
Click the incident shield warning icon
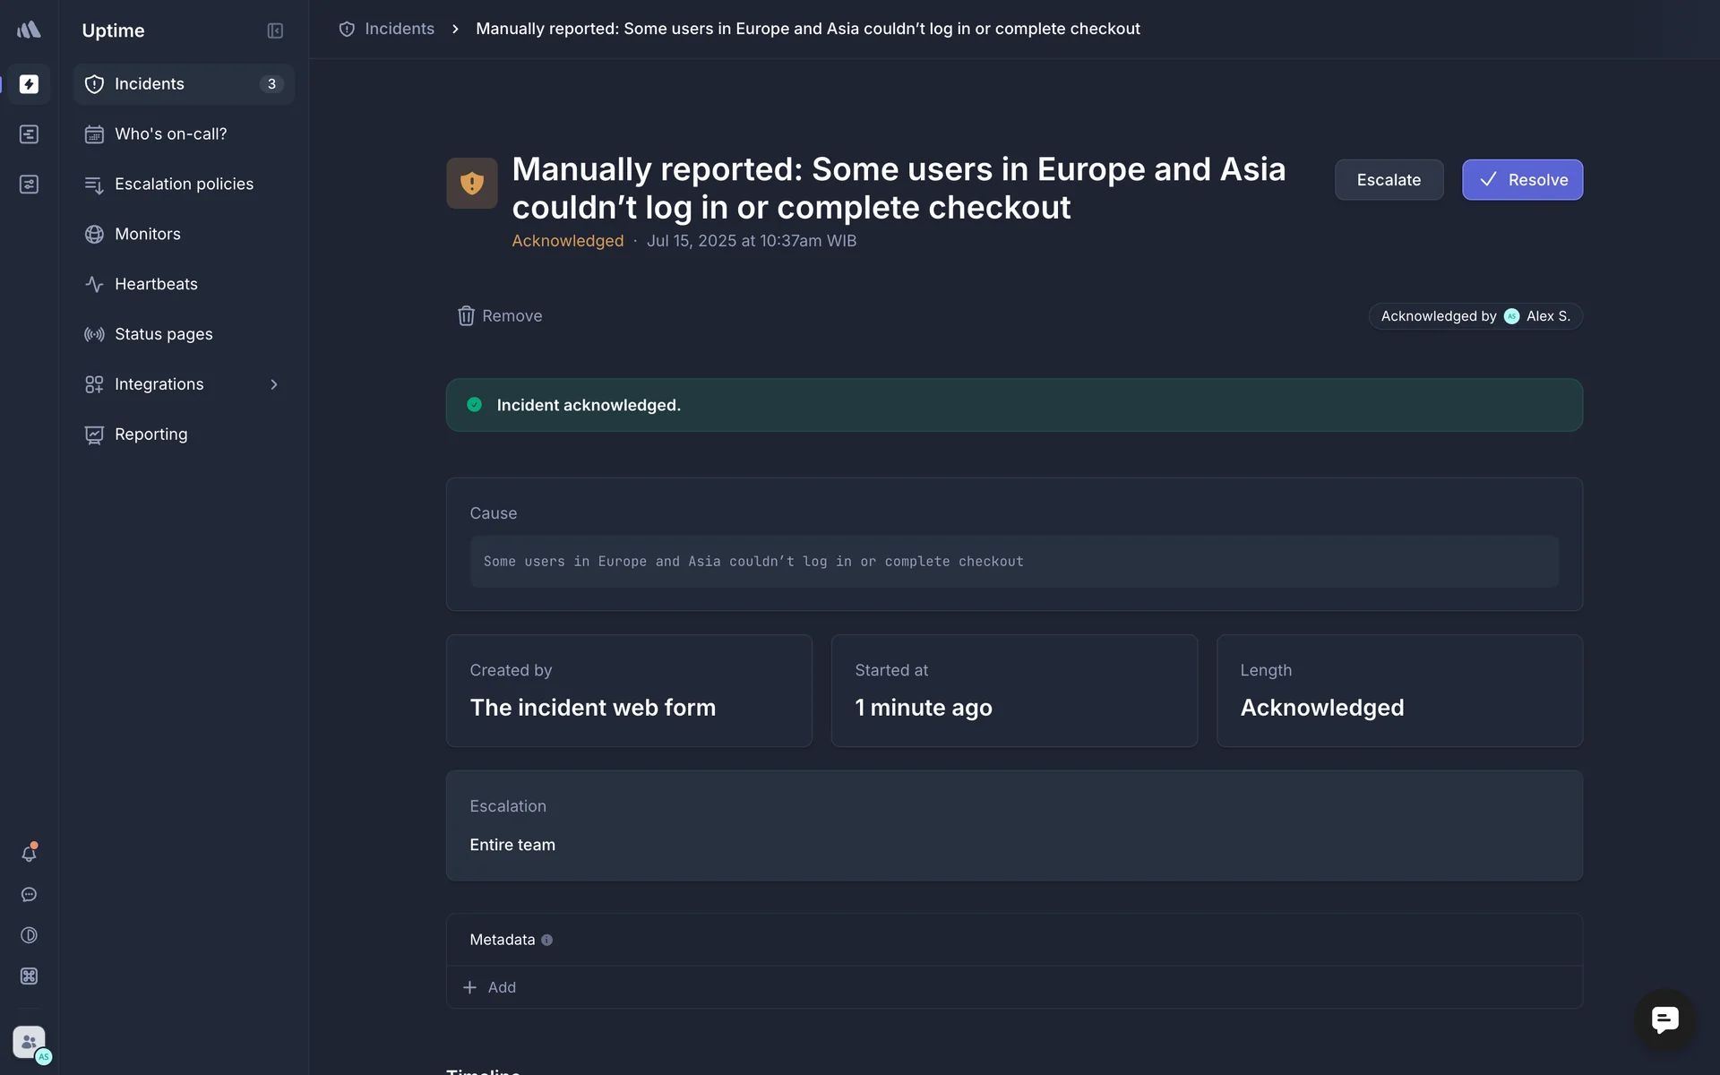472,184
